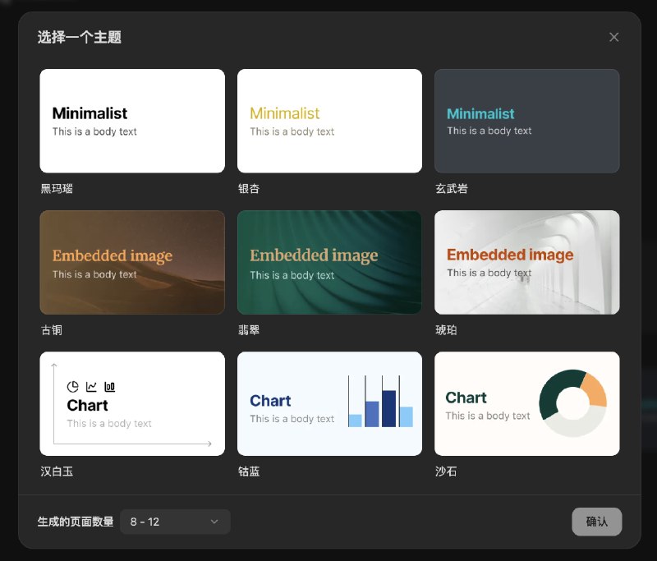Click the 黑玛瑙 theme name label

coord(57,189)
